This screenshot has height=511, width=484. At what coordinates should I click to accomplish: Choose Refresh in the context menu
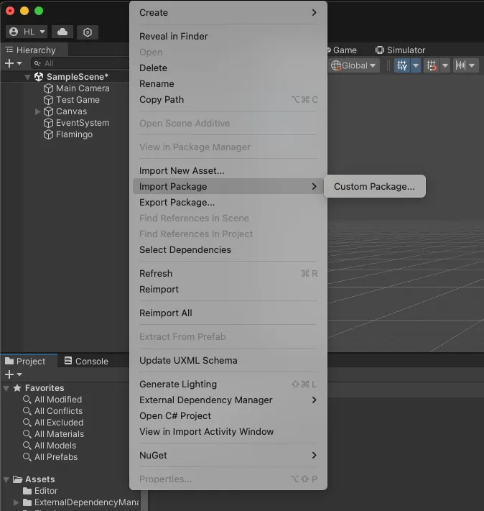[x=228, y=273]
